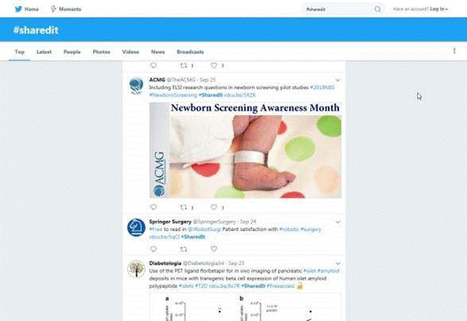Retweet the ACMG newborn screening tweet
467x321 pixels.
coord(184,207)
